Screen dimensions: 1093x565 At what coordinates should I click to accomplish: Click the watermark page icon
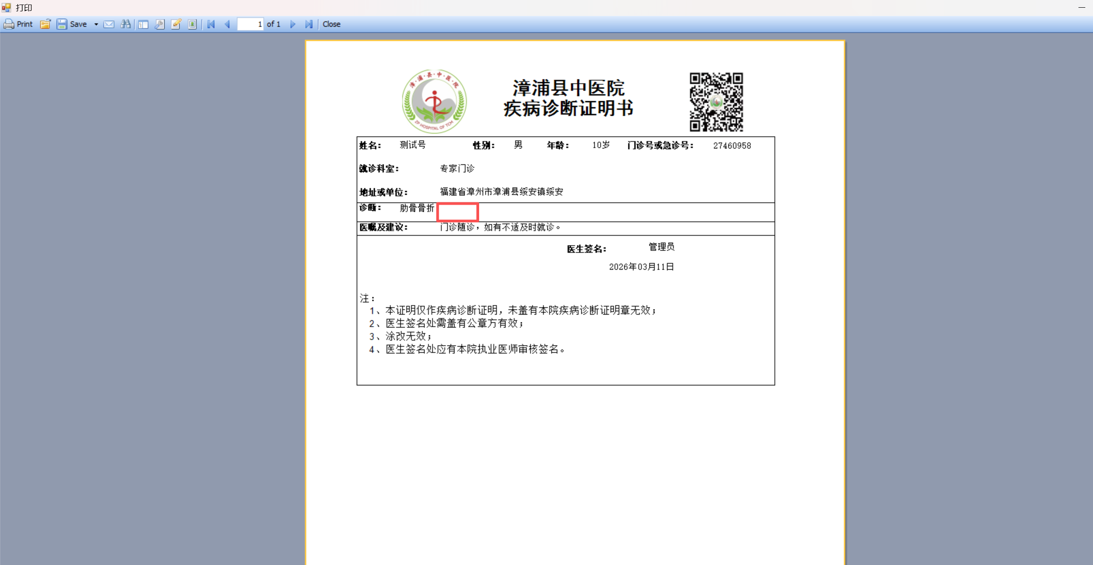click(192, 24)
